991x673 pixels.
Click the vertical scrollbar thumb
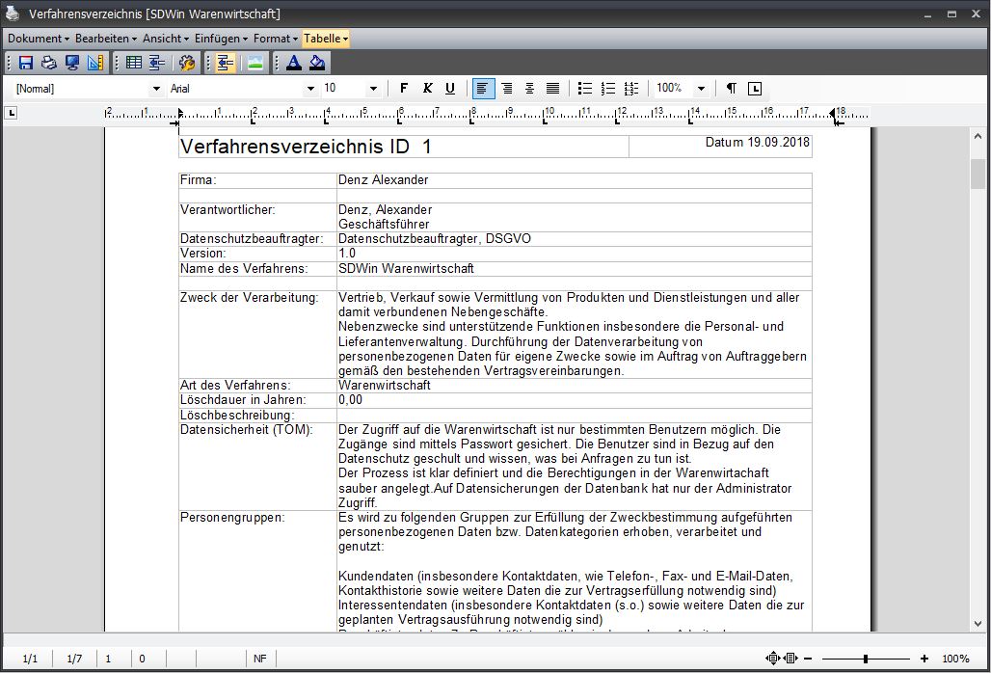(x=978, y=174)
